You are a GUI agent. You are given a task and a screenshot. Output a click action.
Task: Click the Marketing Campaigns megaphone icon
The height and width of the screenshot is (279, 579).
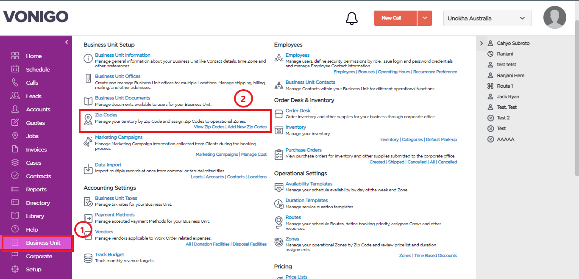(88, 142)
